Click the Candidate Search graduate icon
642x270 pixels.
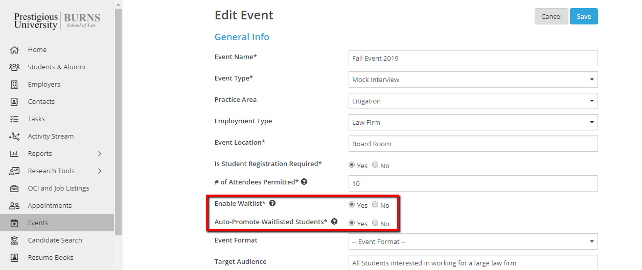14,240
